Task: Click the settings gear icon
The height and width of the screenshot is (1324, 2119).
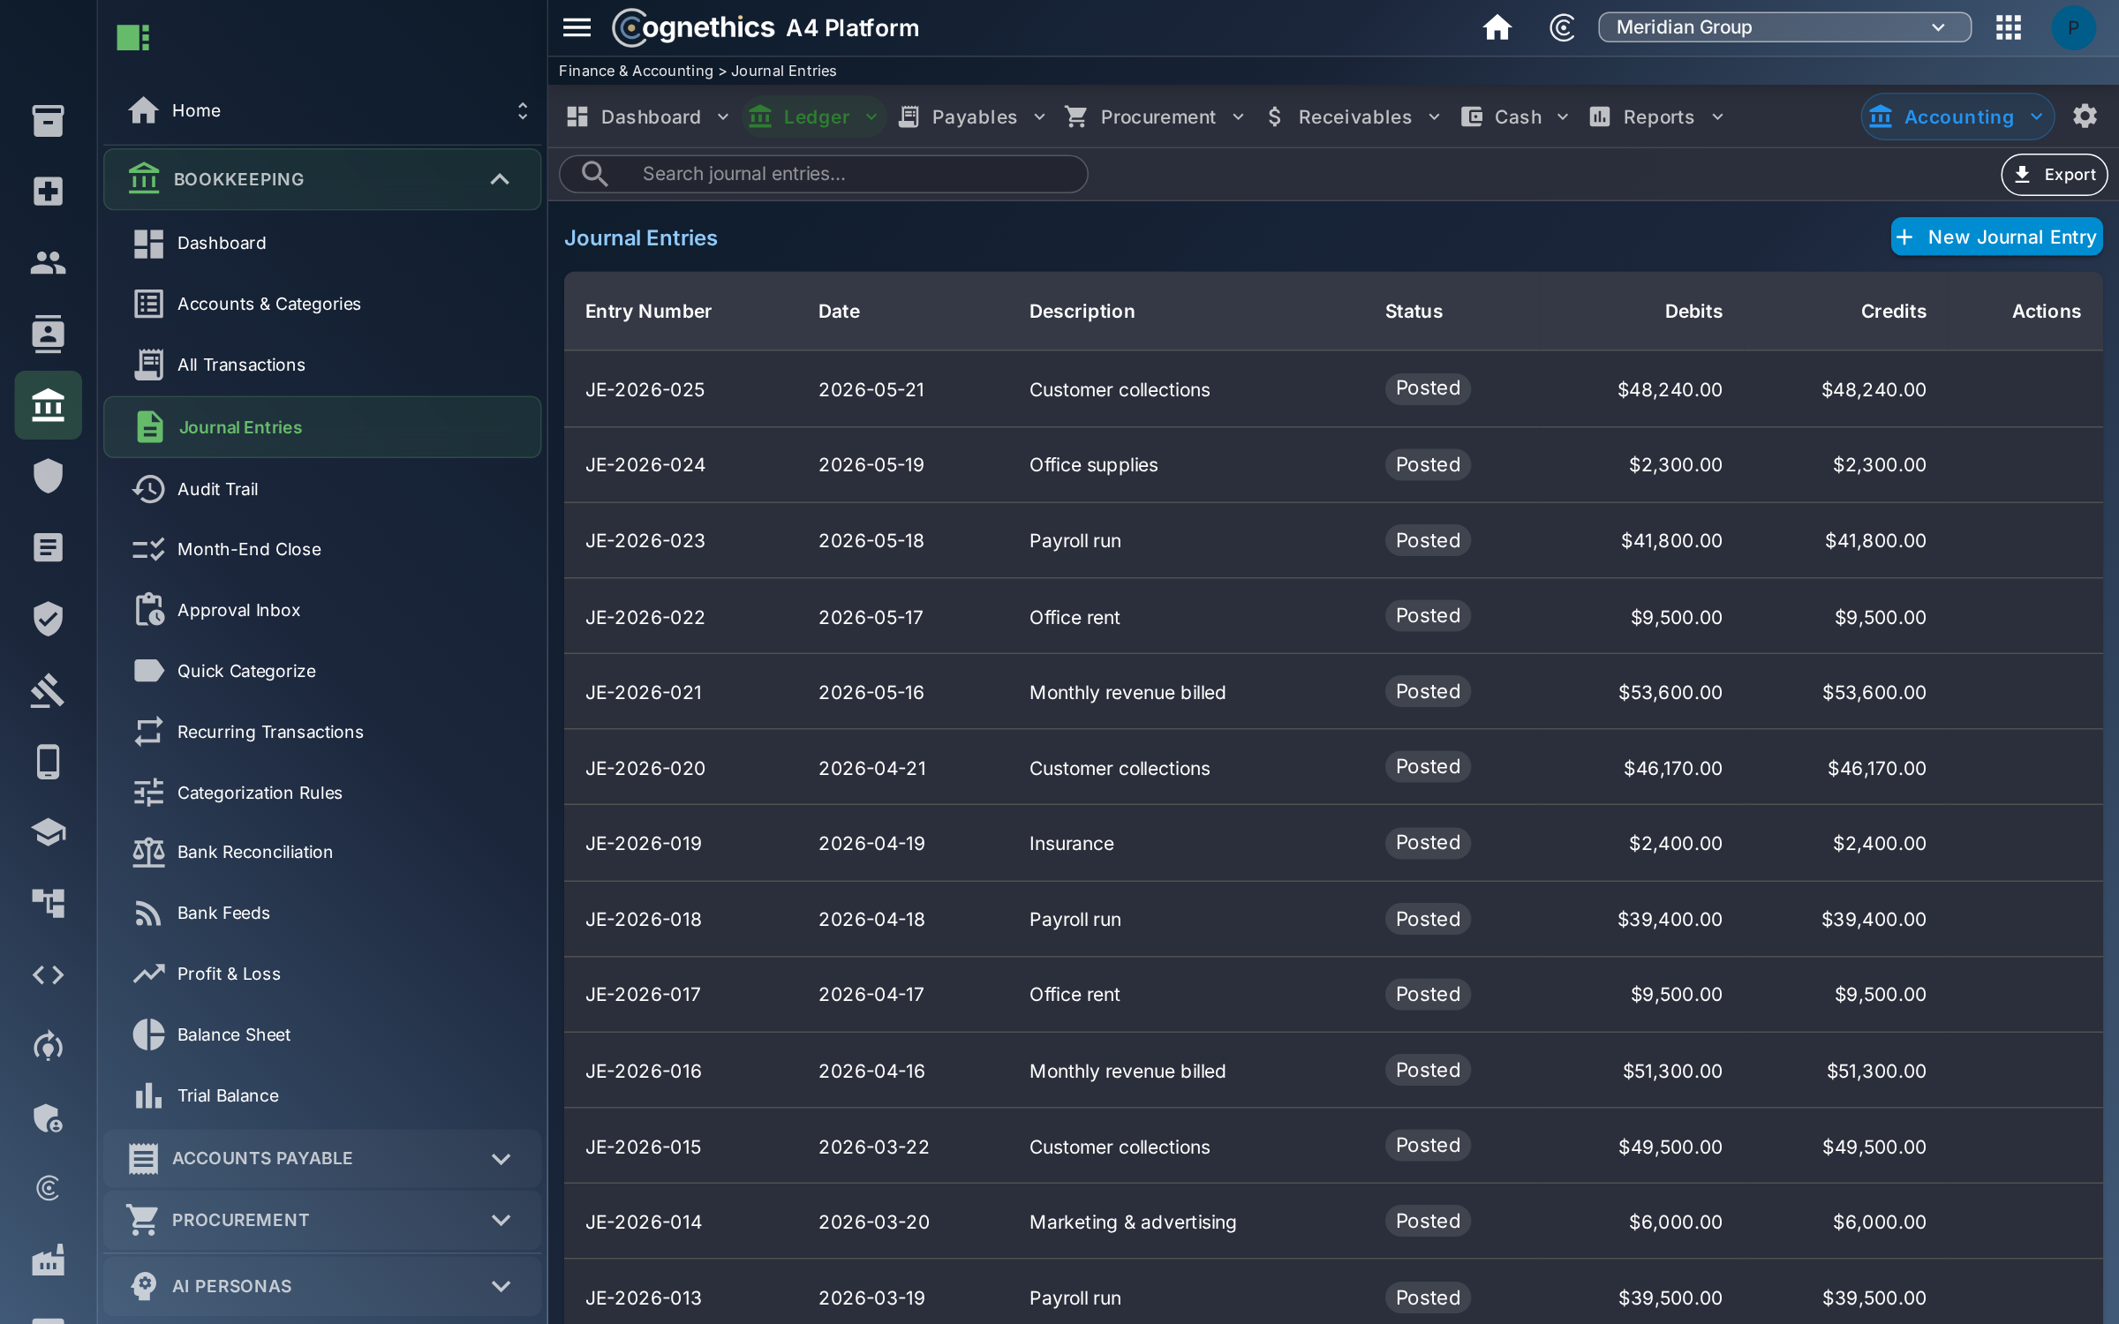Action: (2085, 117)
